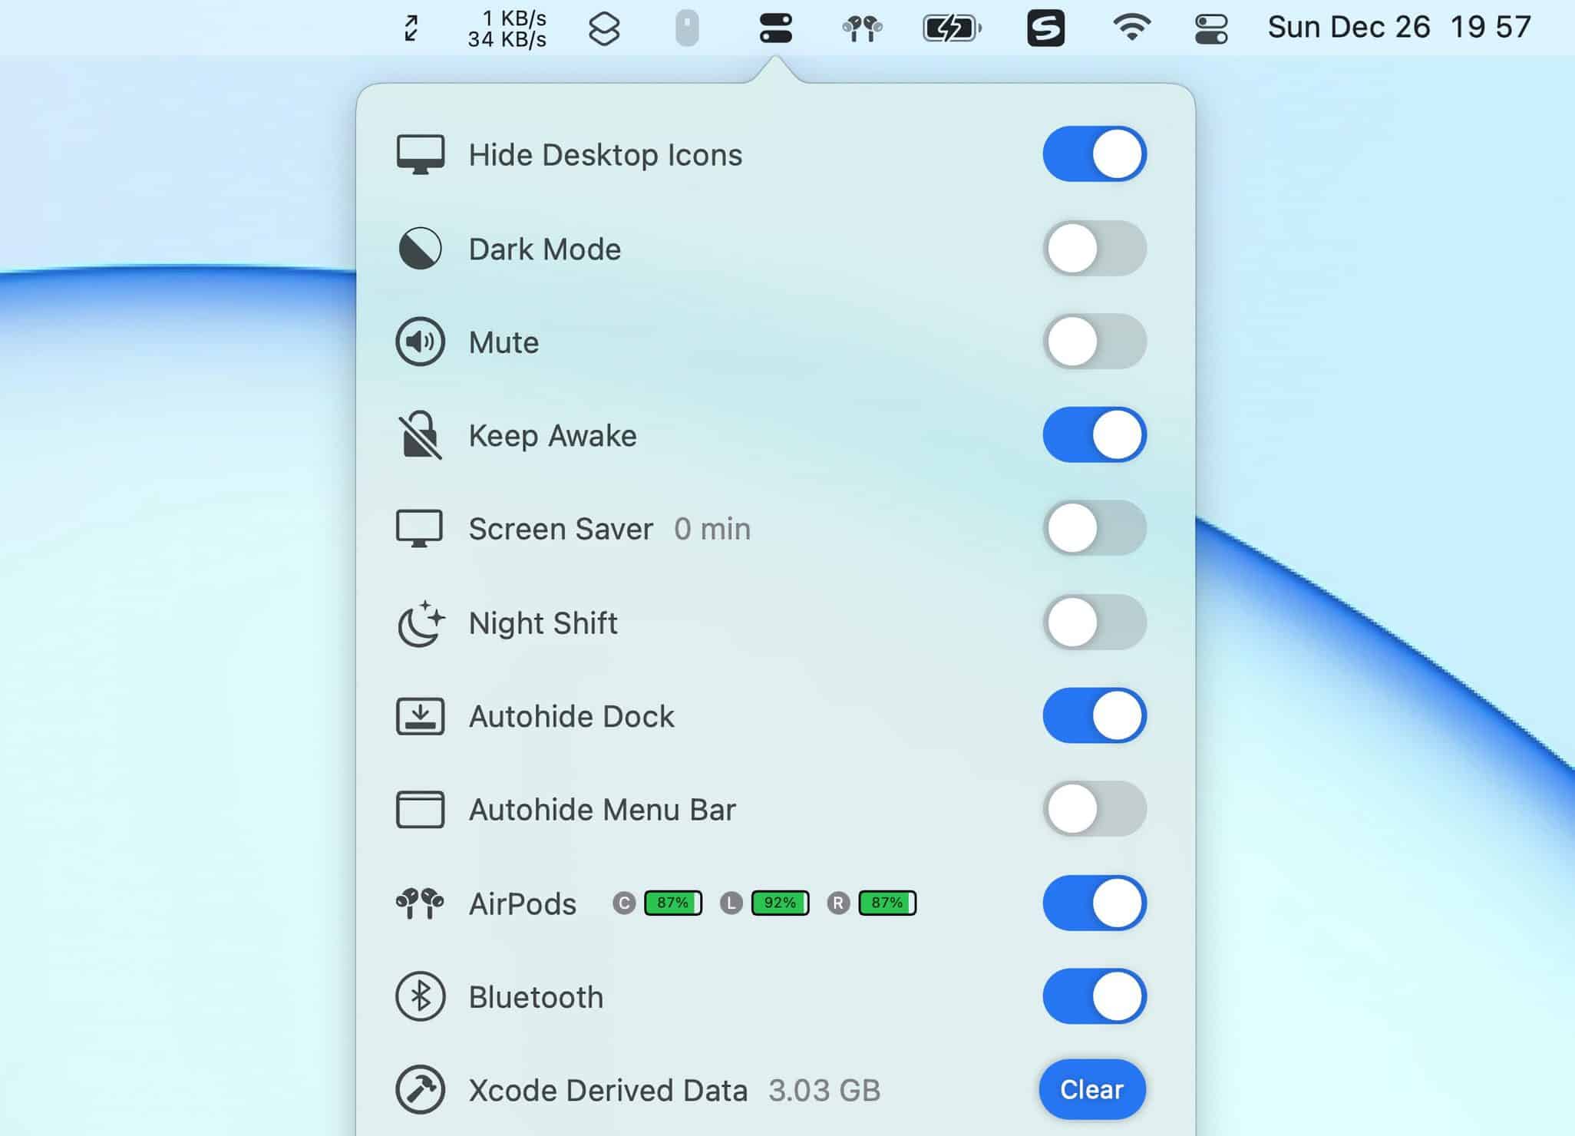Click the half-circle Dark Mode icon
Viewport: 1575px width, 1136px height.
(x=420, y=249)
